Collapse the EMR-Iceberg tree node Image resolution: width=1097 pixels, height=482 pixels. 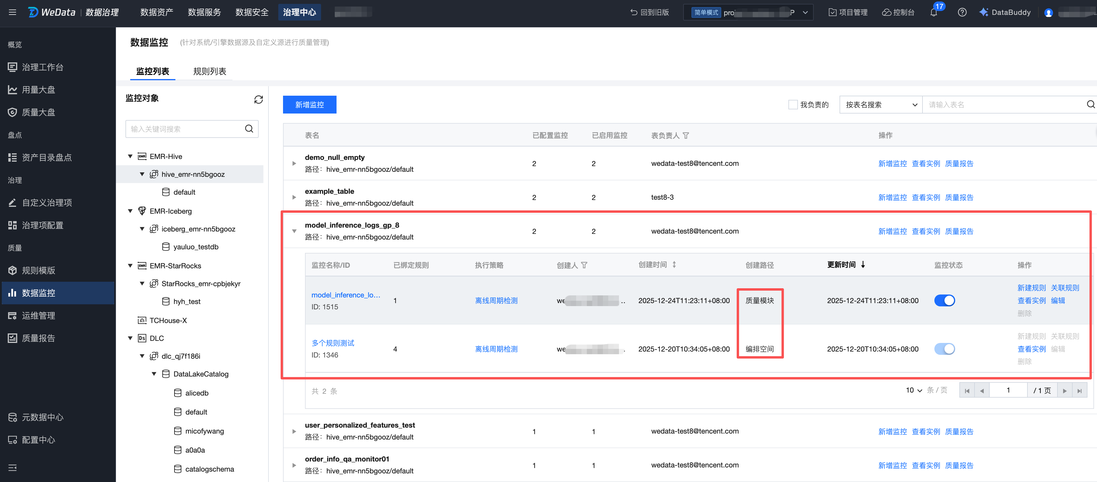click(x=130, y=211)
